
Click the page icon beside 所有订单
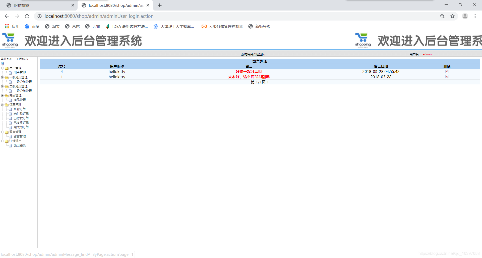coord(10,109)
